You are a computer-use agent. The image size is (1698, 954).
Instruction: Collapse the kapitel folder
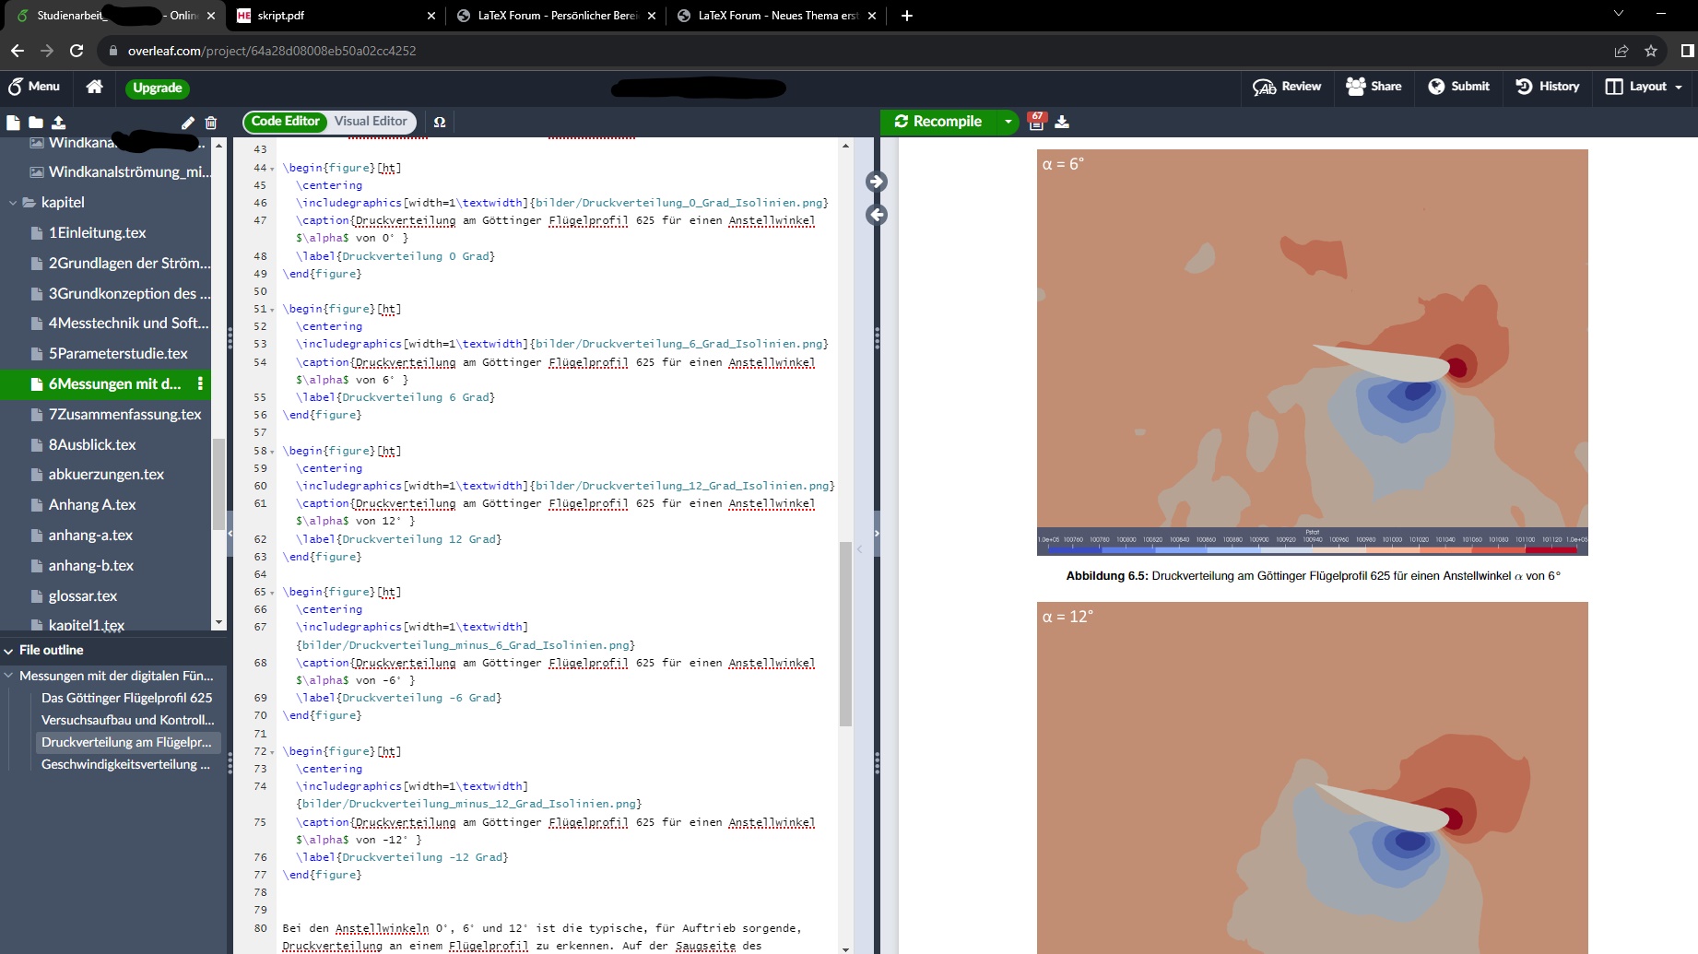tap(13, 203)
